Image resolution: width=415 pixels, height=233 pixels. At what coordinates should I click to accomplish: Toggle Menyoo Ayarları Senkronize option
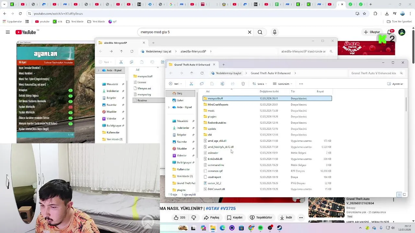70,123
